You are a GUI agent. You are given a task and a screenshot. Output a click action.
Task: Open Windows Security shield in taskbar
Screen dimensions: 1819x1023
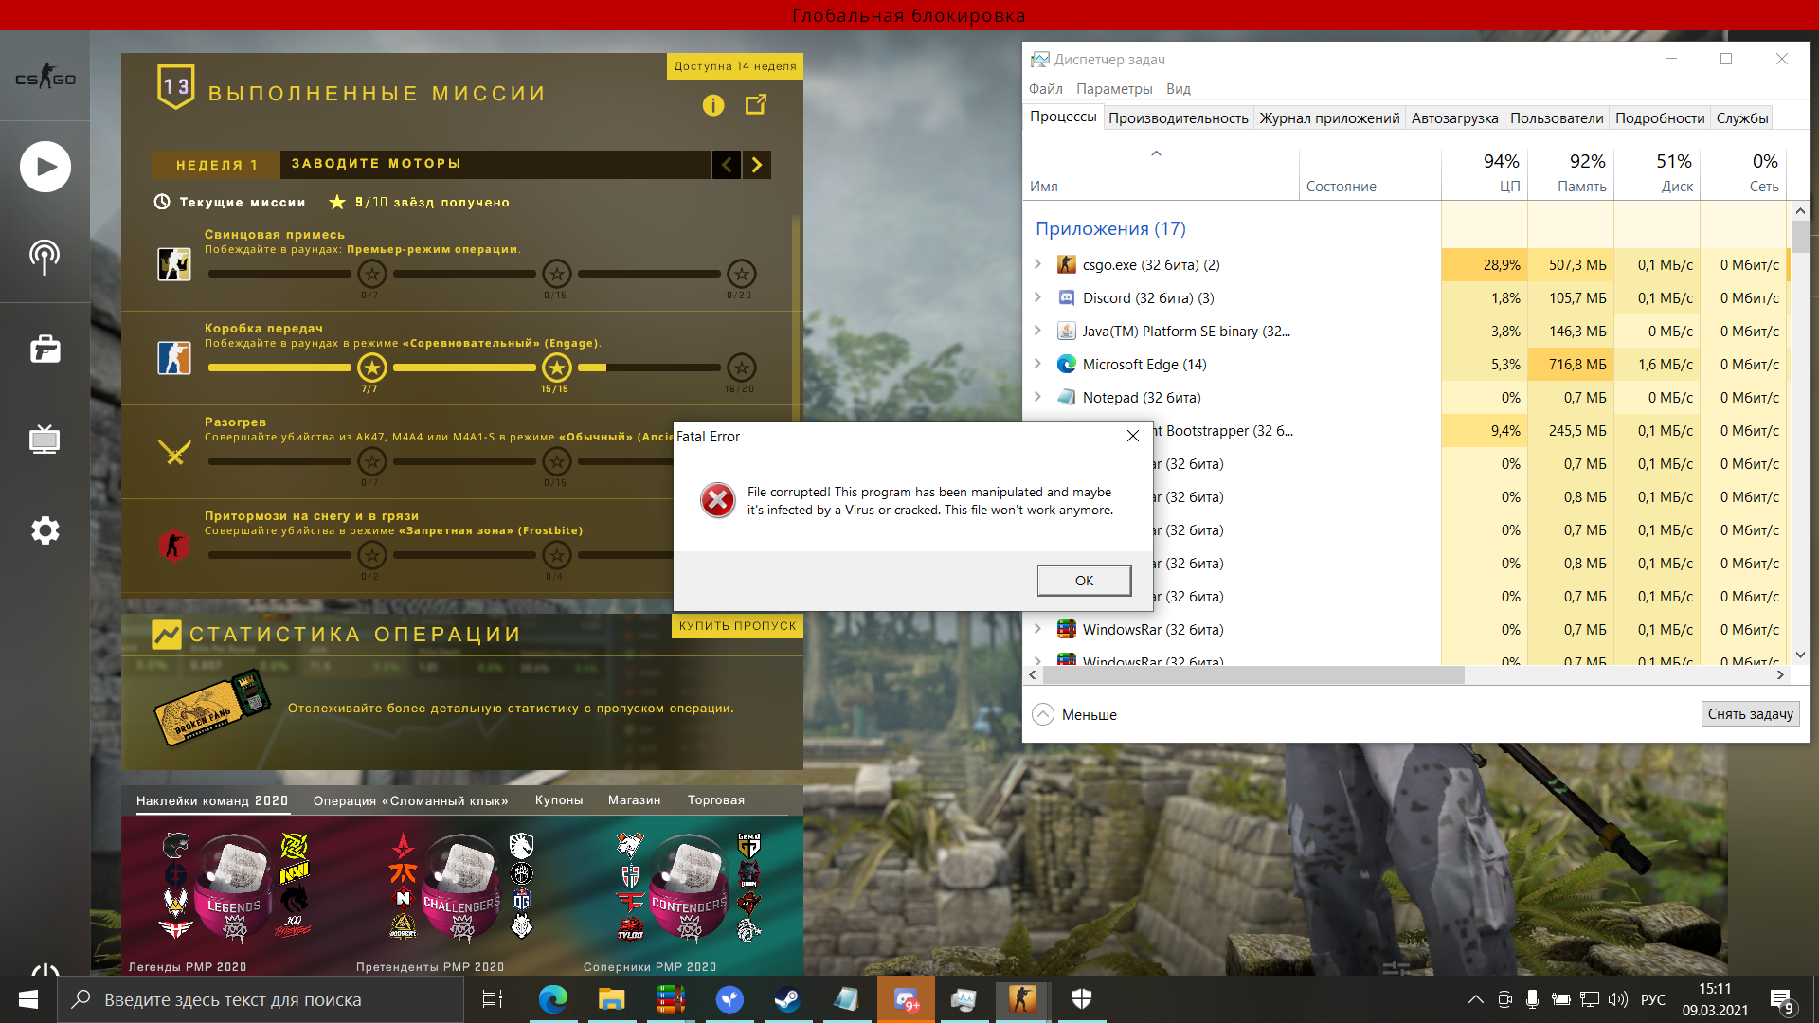click(1082, 999)
